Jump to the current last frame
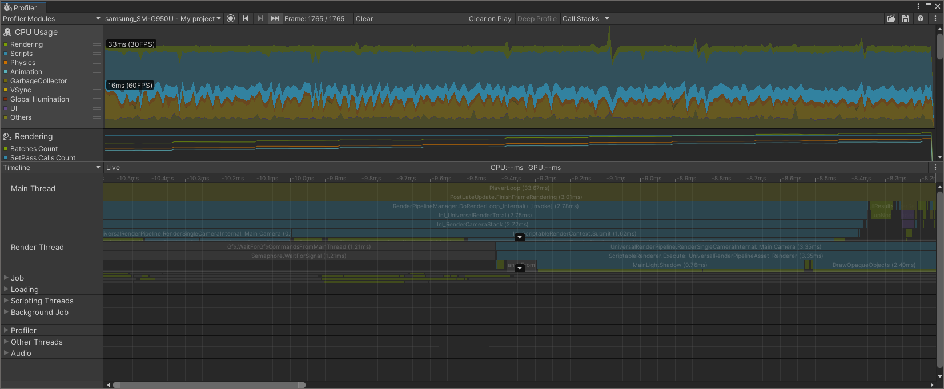The width and height of the screenshot is (944, 389). [275, 18]
